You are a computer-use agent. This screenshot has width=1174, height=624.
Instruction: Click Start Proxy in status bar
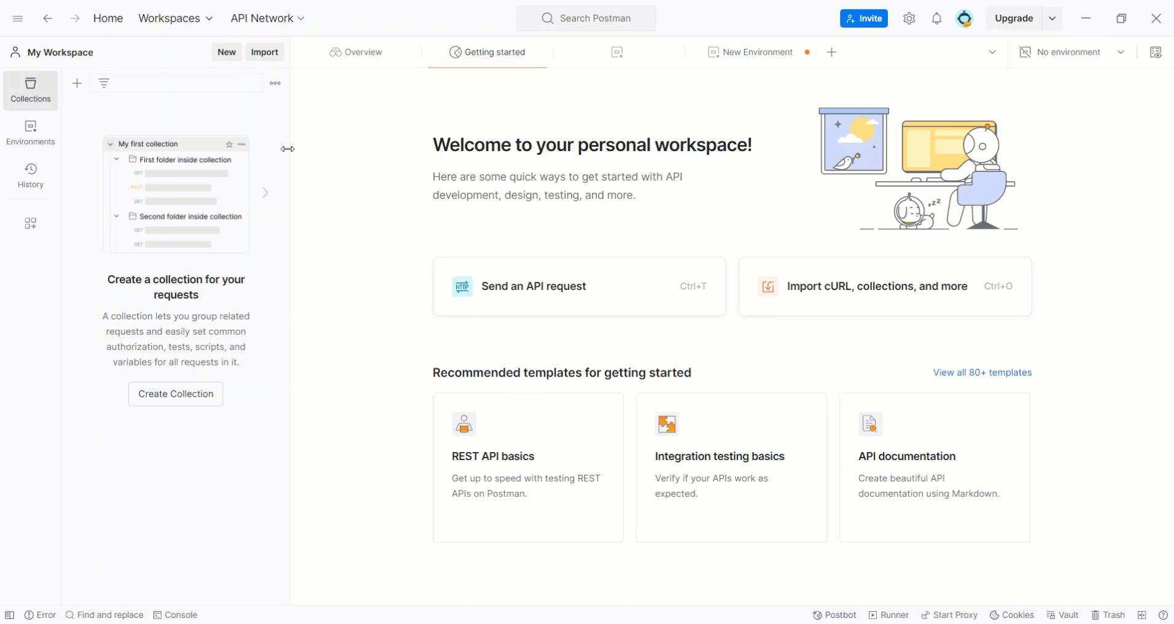click(949, 615)
